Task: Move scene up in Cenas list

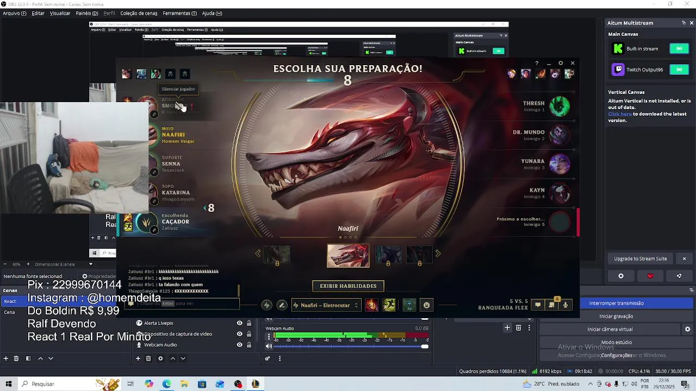Action: coord(40,358)
